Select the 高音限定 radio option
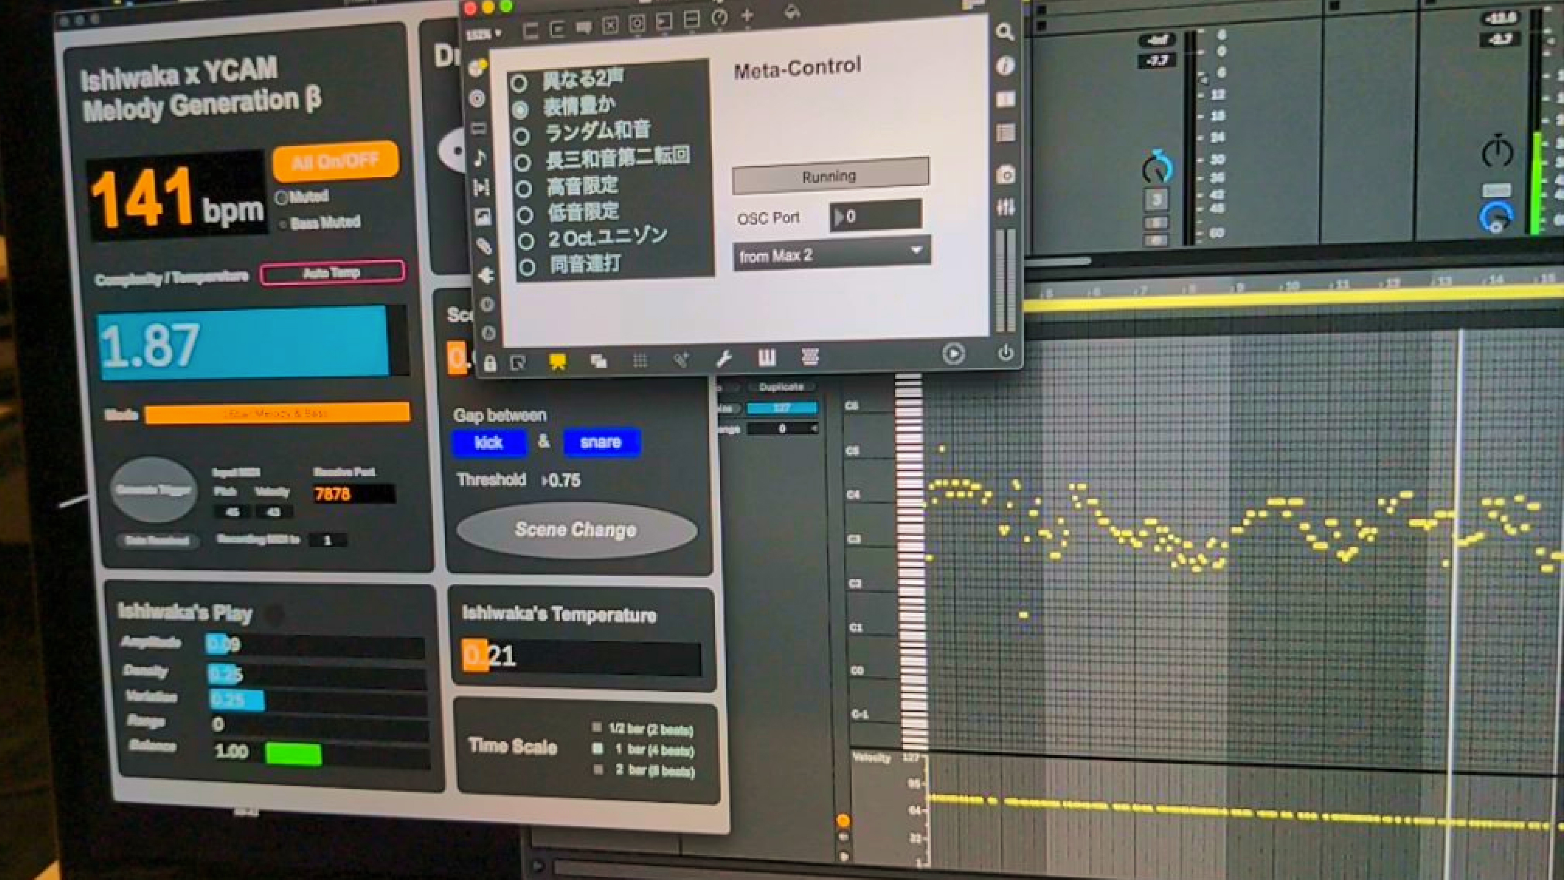 coord(524,188)
